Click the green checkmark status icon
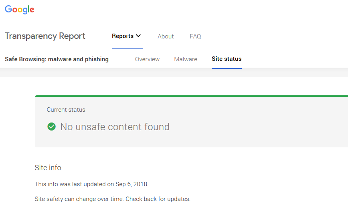Screen dimensions: 348x217 (x=51, y=127)
